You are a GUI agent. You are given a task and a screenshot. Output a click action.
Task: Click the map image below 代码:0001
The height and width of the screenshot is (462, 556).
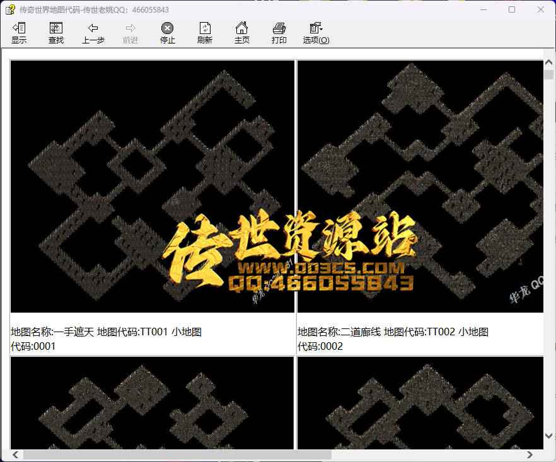153,403
